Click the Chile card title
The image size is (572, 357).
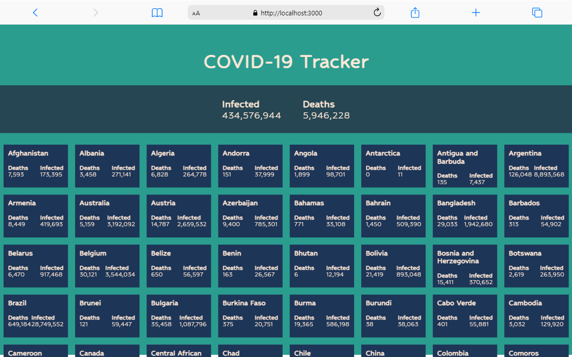click(x=302, y=353)
